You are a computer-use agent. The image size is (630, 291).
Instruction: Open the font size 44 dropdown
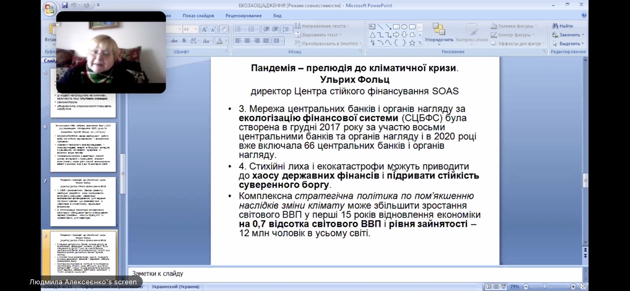point(196,29)
